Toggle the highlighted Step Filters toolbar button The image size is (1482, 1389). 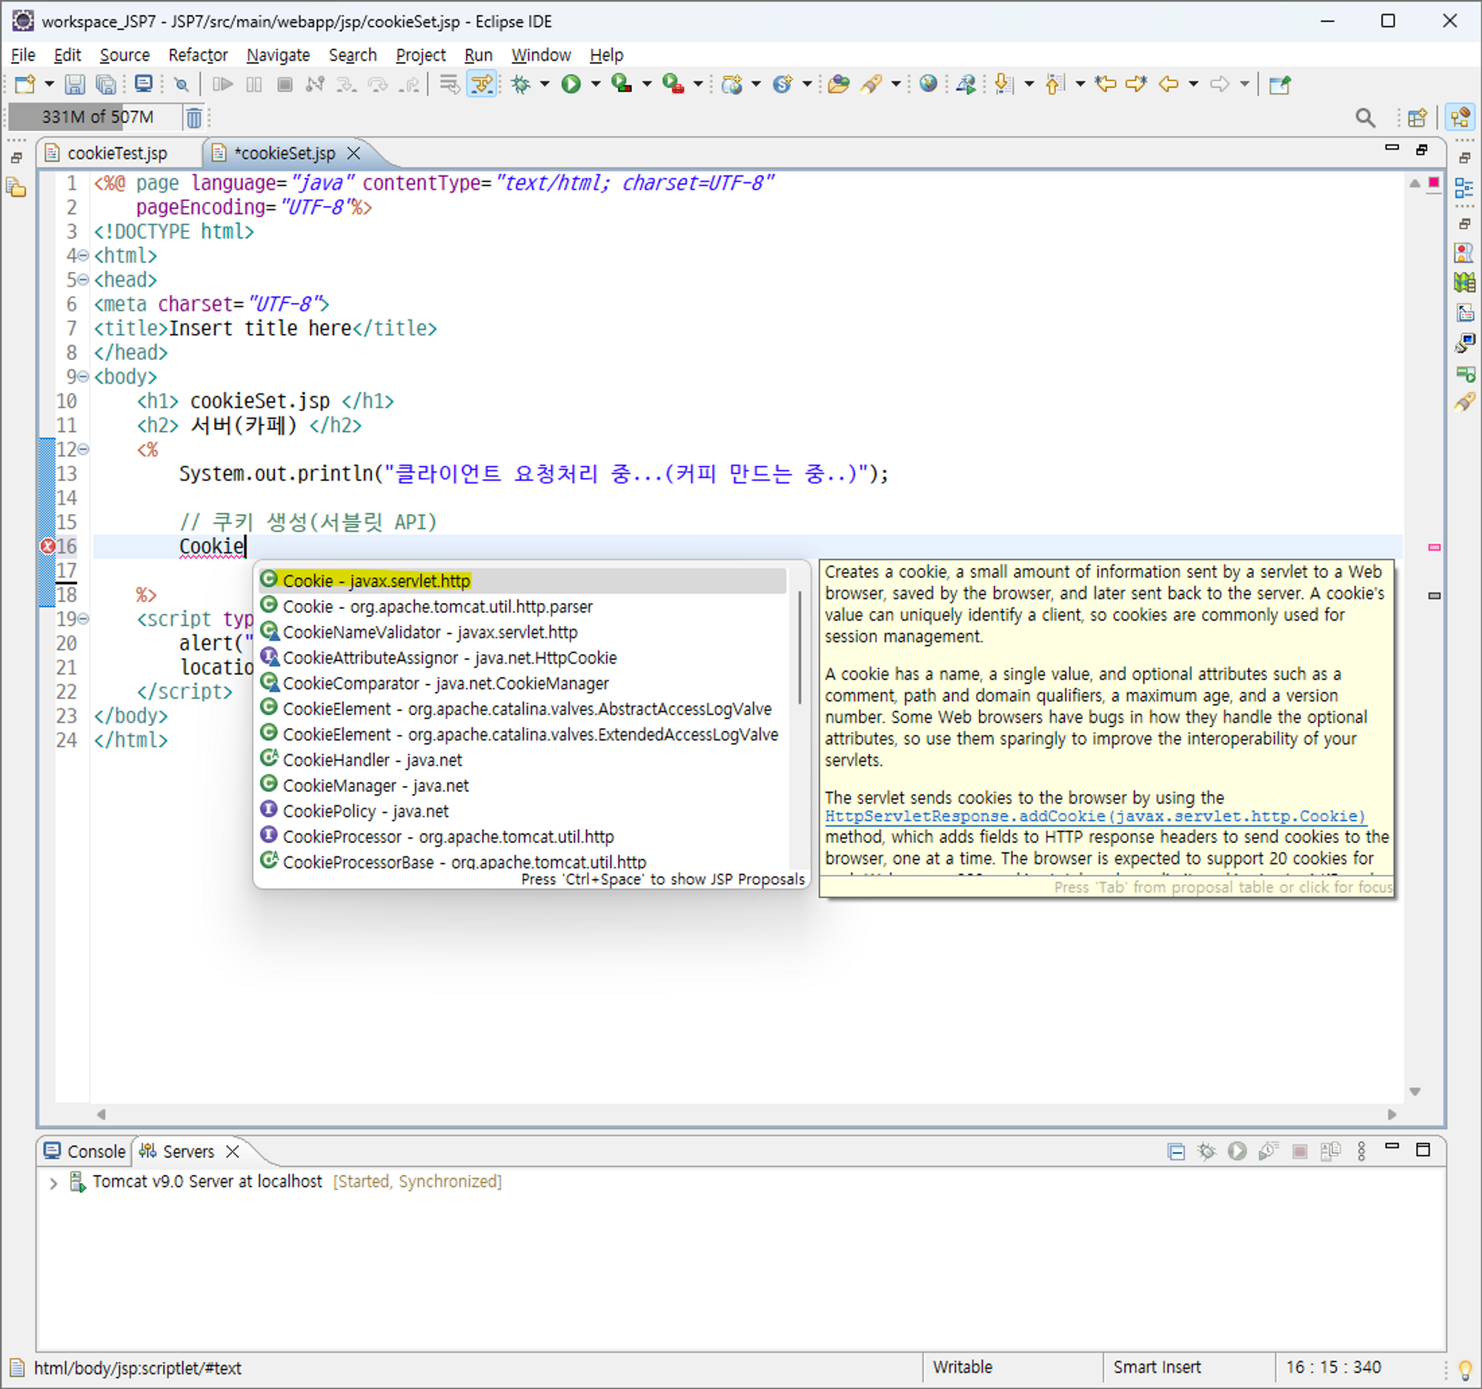482,84
